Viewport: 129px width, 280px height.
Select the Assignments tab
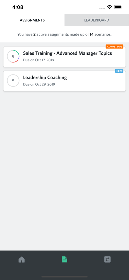32,20
